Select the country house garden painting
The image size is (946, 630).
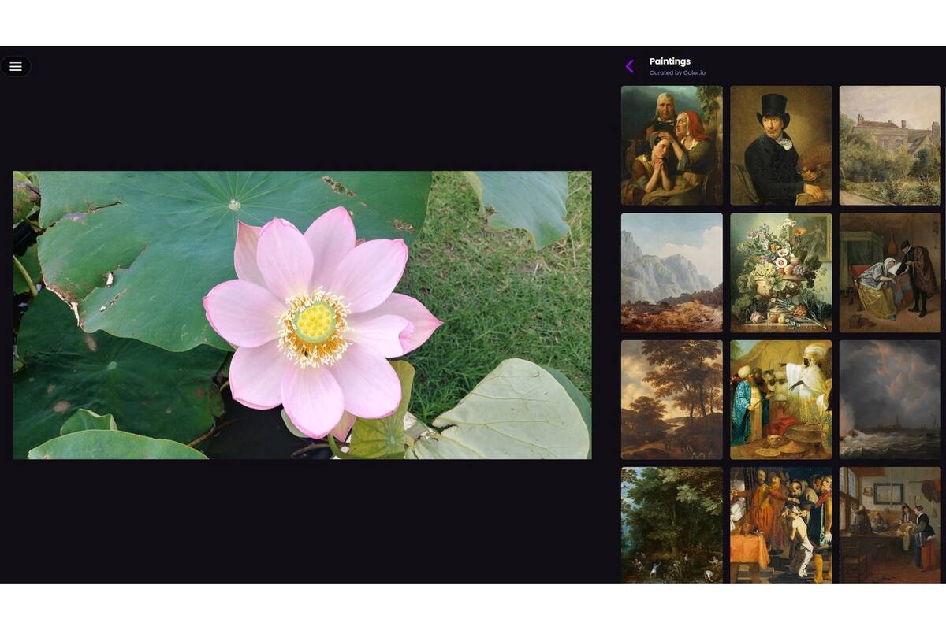(x=890, y=146)
